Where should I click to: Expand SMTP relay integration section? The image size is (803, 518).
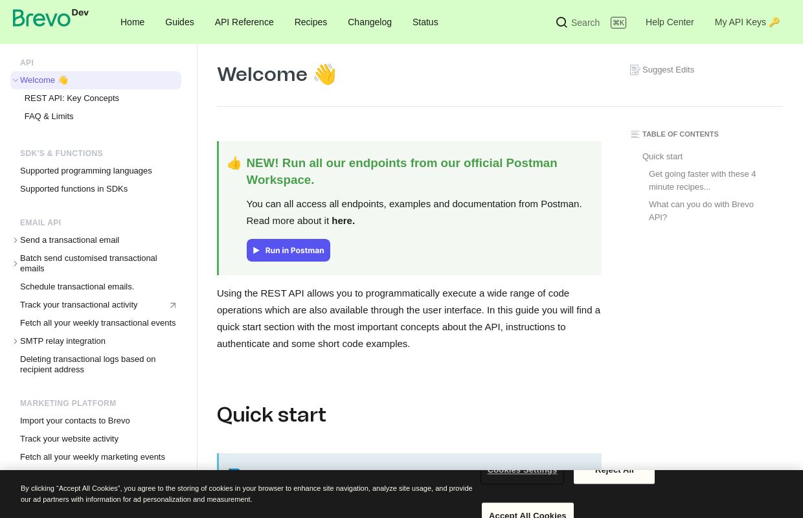tap(16, 341)
